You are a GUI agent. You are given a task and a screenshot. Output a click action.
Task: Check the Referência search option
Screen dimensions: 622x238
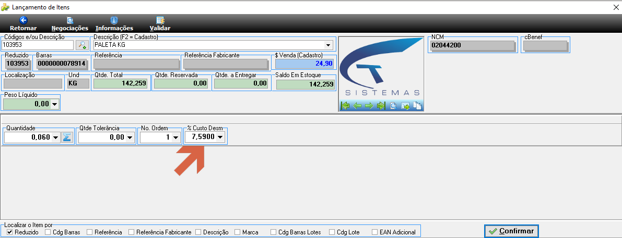(x=90, y=232)
